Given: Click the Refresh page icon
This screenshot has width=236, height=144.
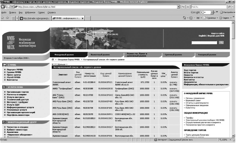Looking at the screenshot, I should click(183, 7).
